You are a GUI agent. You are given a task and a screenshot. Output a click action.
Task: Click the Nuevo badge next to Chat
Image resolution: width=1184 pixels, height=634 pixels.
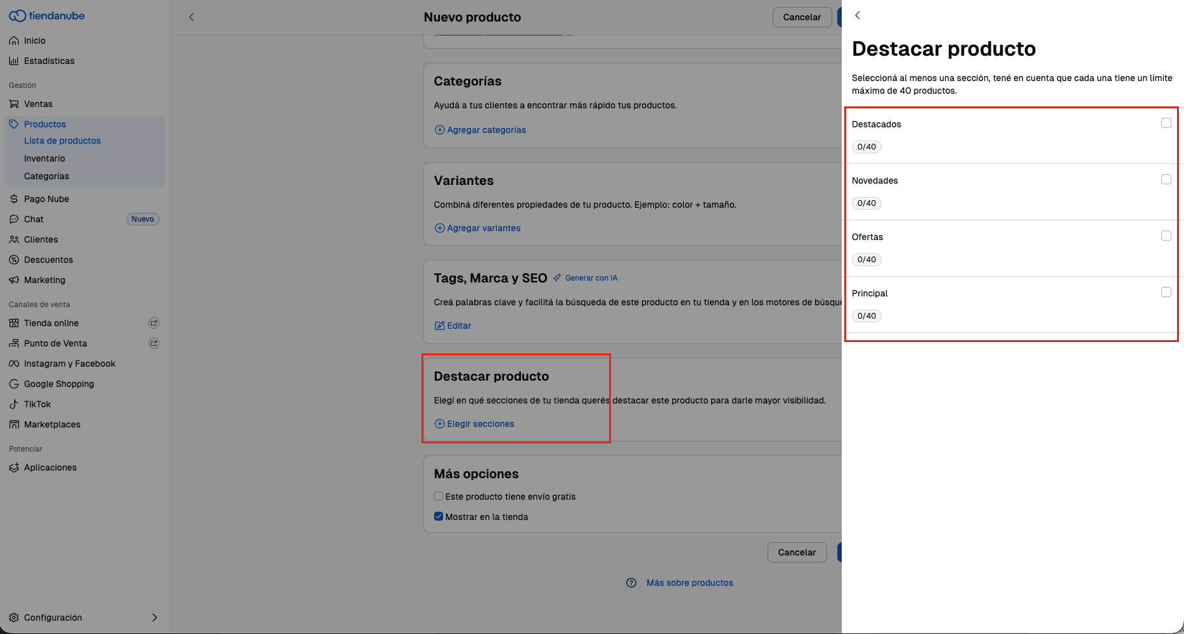click(x=143, y=219)
